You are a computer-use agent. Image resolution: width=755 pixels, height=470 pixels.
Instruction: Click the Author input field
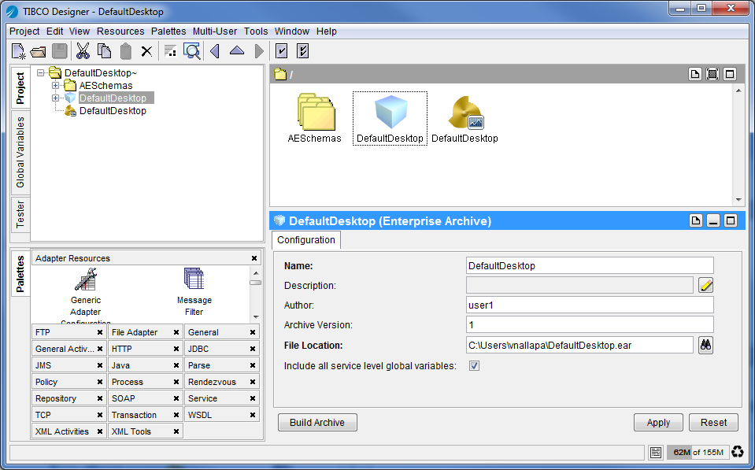[590, 305]
